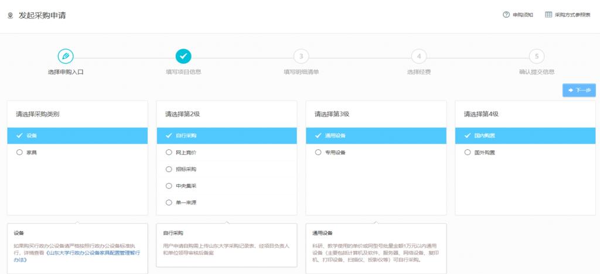
Task: Click the 填写项目信息 step label
Action: 183,72
